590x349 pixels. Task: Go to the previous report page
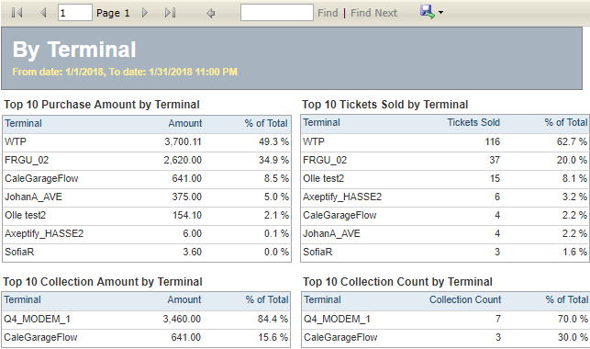coord(43,13)
